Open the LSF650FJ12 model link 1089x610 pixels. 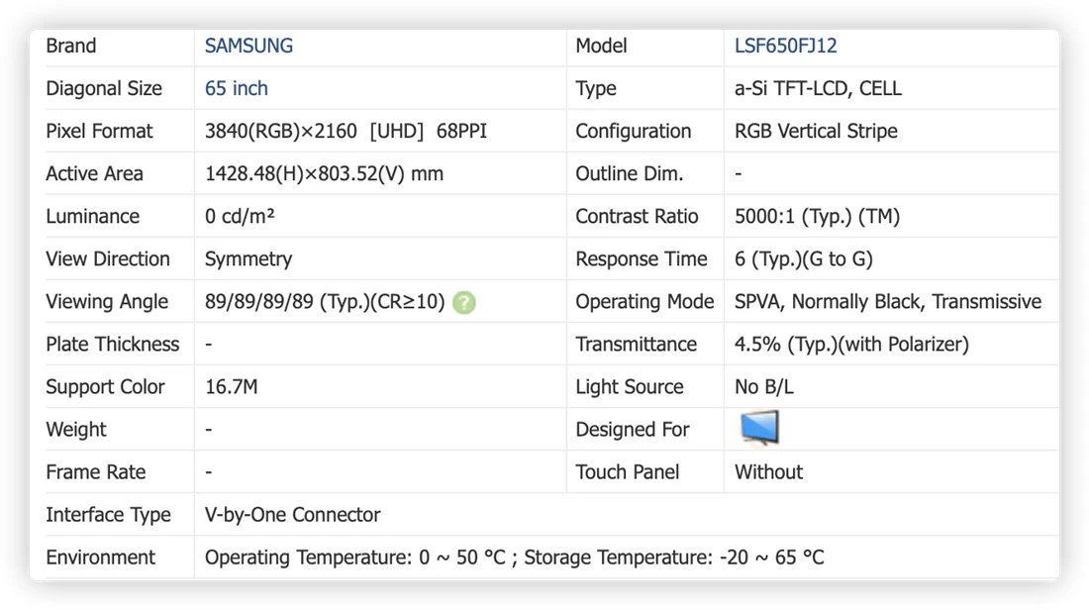[785, 46]
